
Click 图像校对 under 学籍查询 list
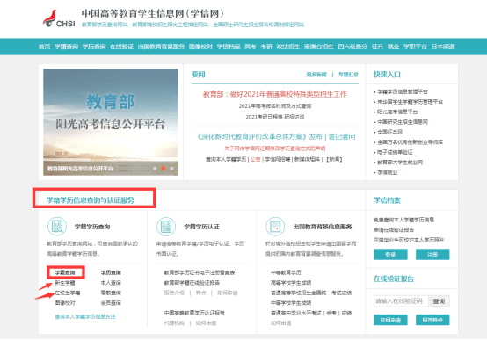point(65,303)
